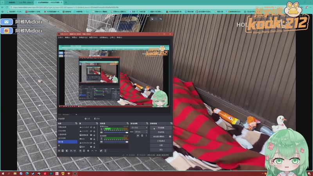Mute the 麦克风/Aux mixer channel speaker
This screenshot has height=176, width=313.
(101, 133)
